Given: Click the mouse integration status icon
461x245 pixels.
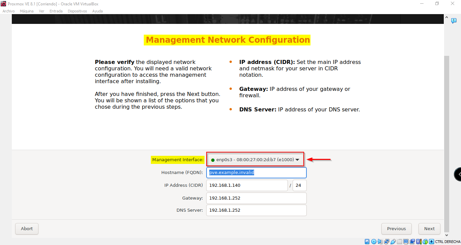Looking at the screenshot, I should 425,242.
